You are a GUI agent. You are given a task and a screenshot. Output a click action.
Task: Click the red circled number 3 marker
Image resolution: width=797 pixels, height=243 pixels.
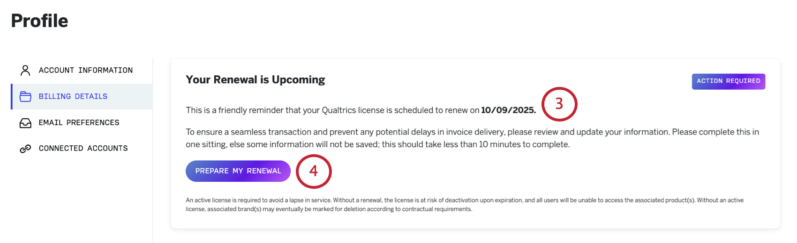point(559,104)
